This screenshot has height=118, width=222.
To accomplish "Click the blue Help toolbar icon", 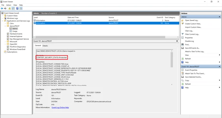I will [x=17, y=8].
